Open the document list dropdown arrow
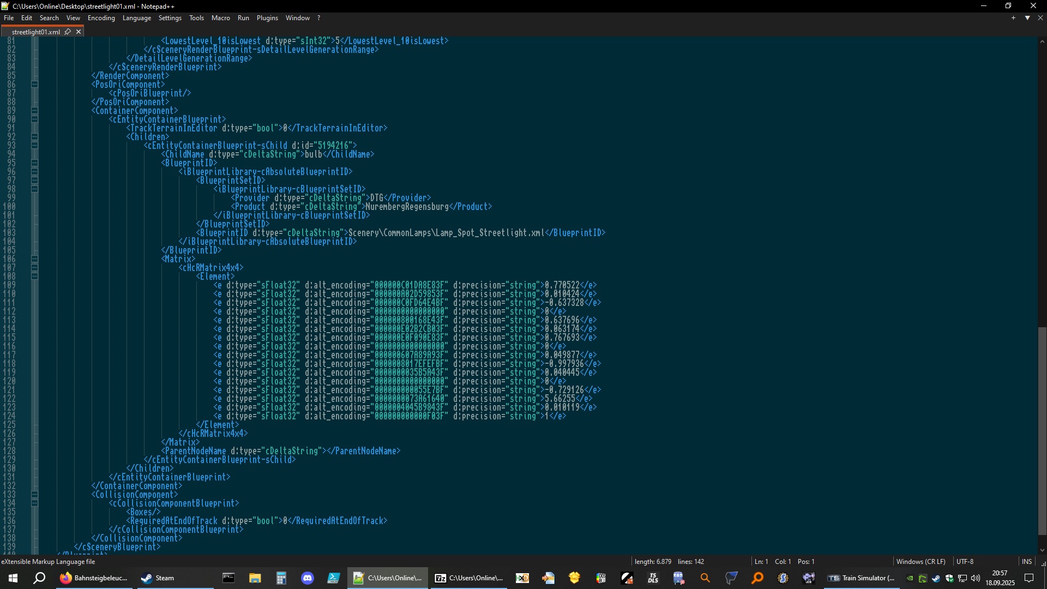Viewport: 1047px width, 589px height. coord(1027,18)
